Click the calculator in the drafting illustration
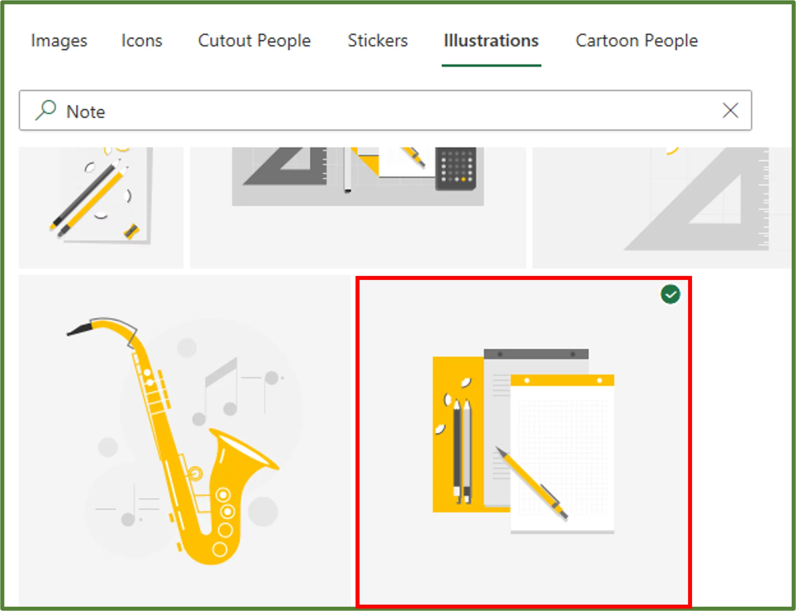 456,169
